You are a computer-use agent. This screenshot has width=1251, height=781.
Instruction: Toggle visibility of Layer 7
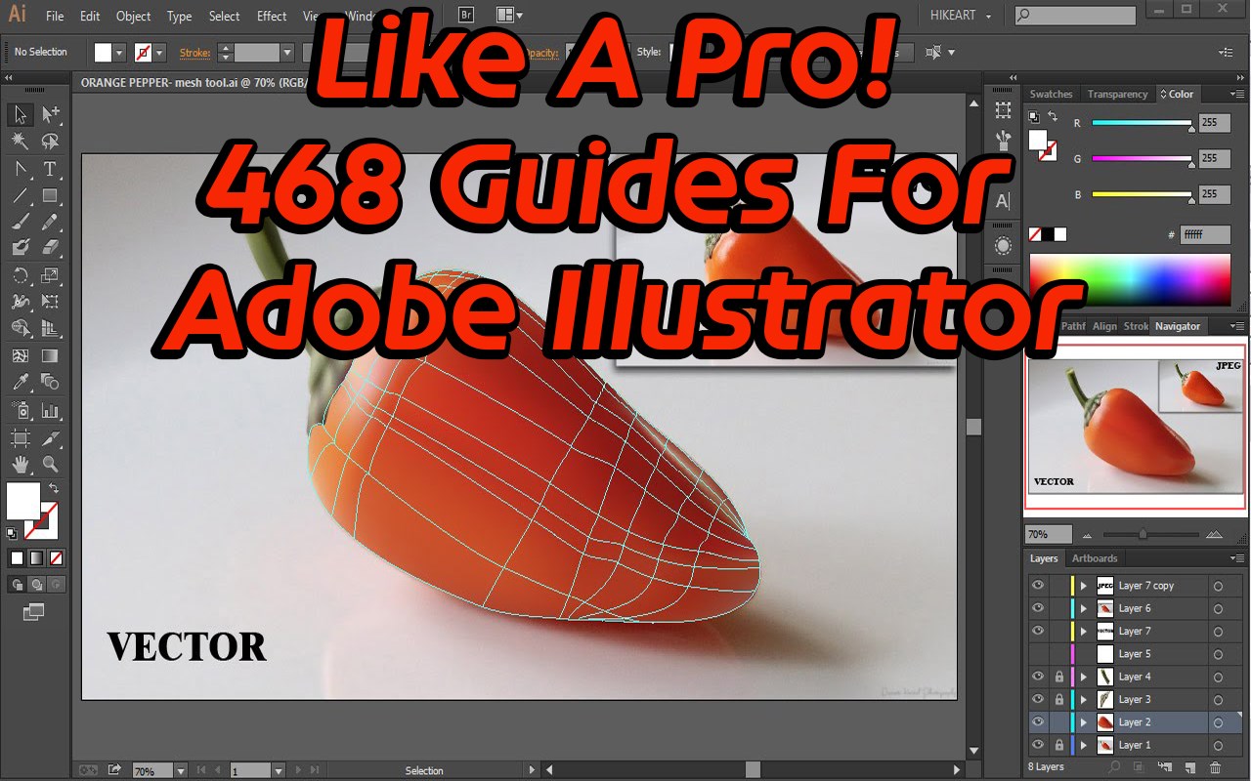tap(1038, 631)
